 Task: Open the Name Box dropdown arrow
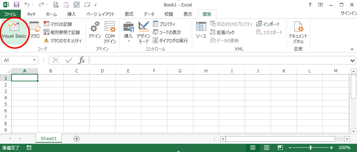coord(35,60)
